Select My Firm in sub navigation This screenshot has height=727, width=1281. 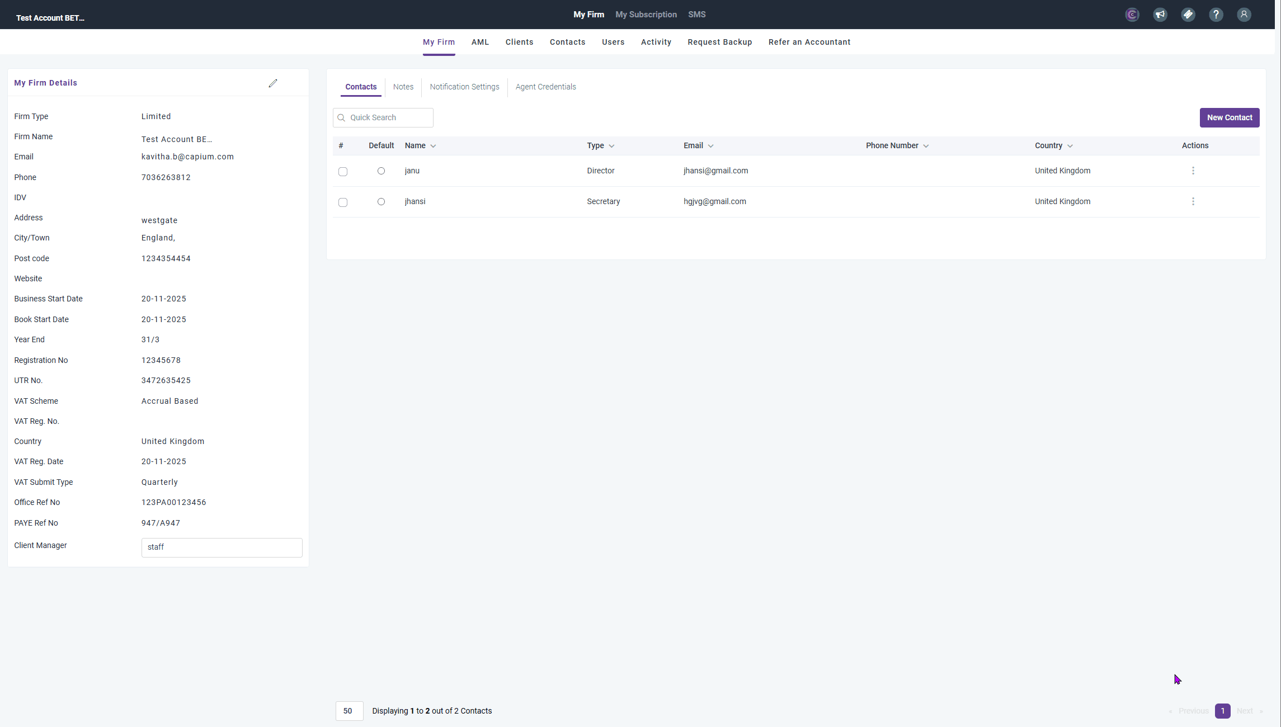coord(439,42)
